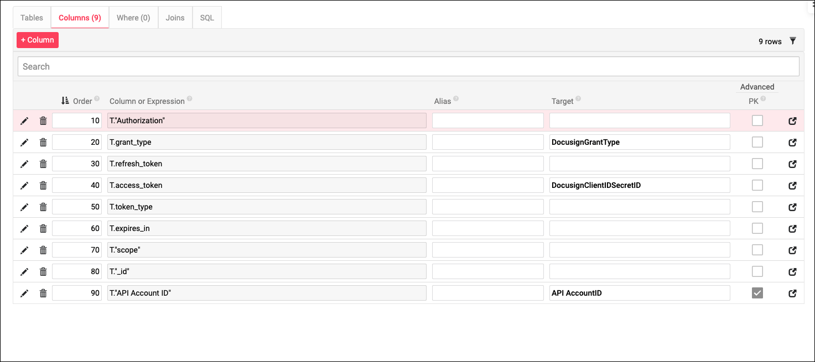The width and height of the screenshot is (815, 362).
Task: Check the PK box on the T.token_type row
Action: click(757, 207)
